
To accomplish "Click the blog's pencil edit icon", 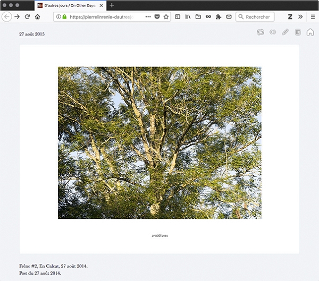I will coord(286,32).
